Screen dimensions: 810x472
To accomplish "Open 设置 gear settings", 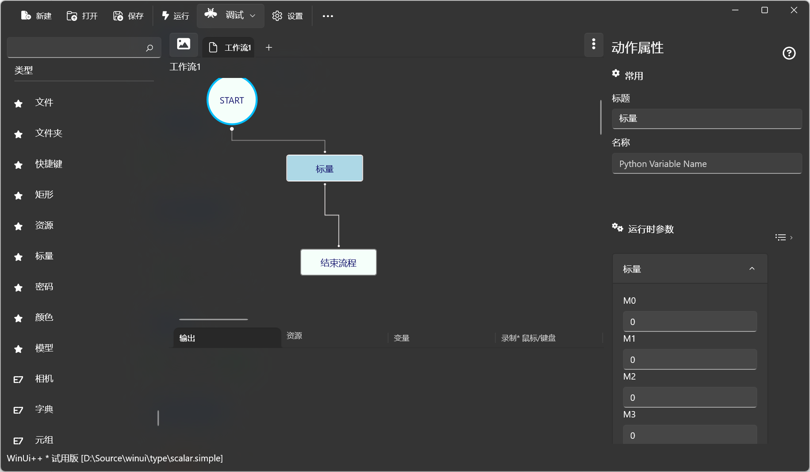I will pos(277,16).
